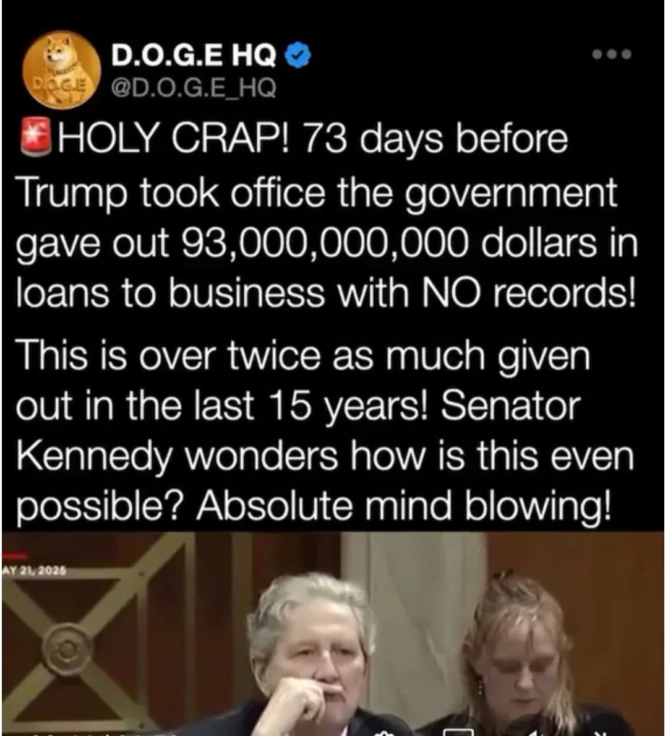Screen dimensions: 668x736
Task: Open the D.O.G.E HQ display name profile
Action: pyautogui.click(x=194, y=55)
